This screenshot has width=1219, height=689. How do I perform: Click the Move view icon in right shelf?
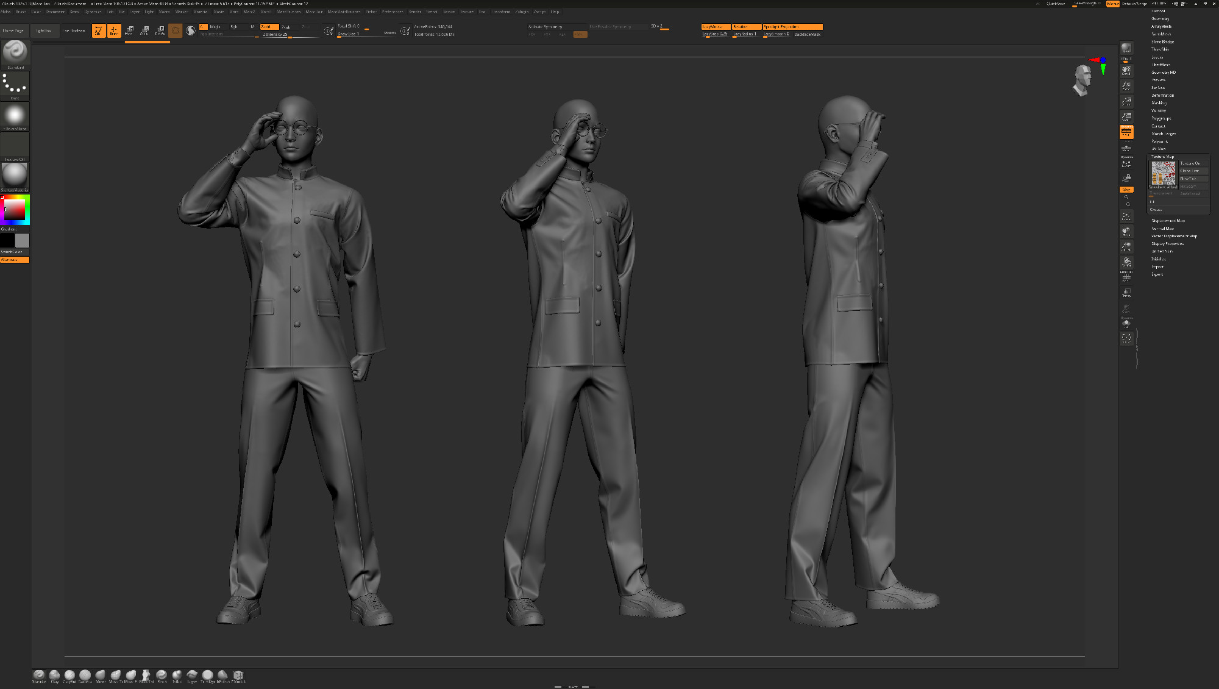pos(1126,232)
